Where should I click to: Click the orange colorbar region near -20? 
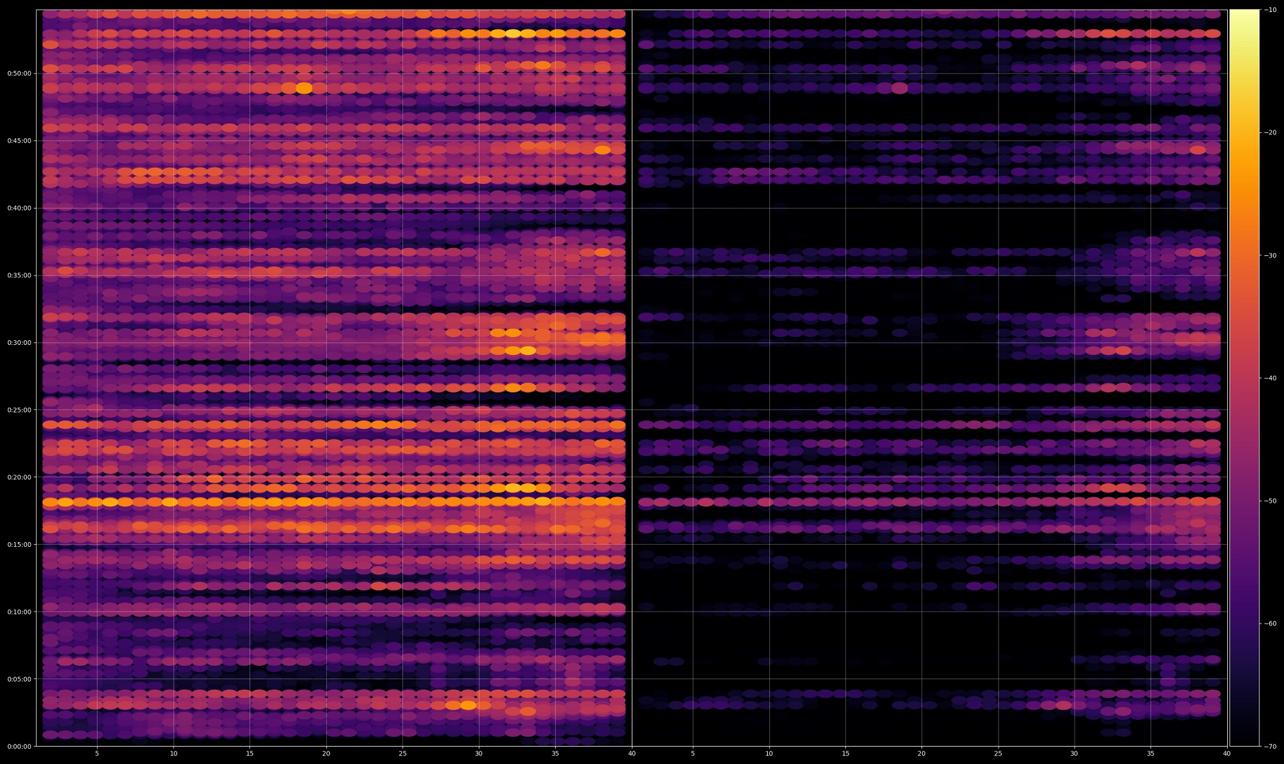click(x=1244, y=134)
